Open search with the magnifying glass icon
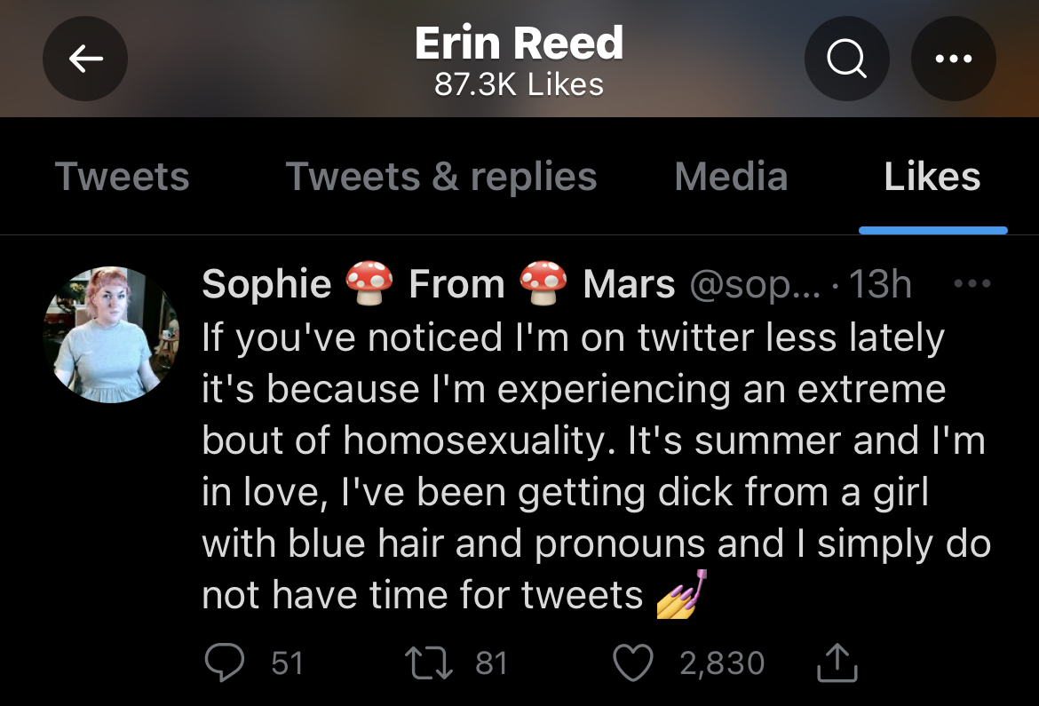The image size is (1039, 706). pos(846,59)
